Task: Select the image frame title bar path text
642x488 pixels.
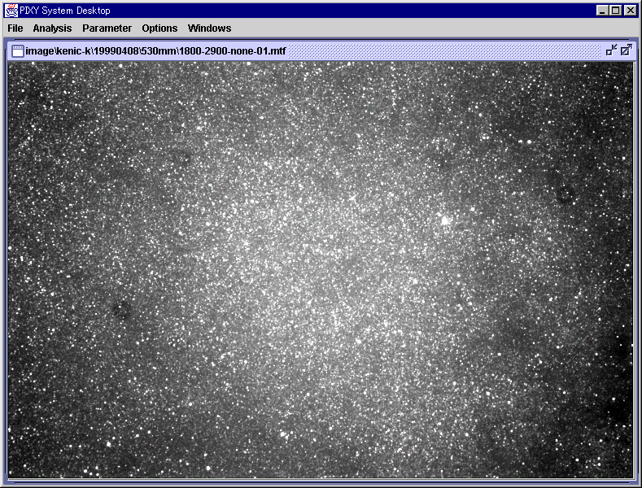Action: tap(155, 51)
